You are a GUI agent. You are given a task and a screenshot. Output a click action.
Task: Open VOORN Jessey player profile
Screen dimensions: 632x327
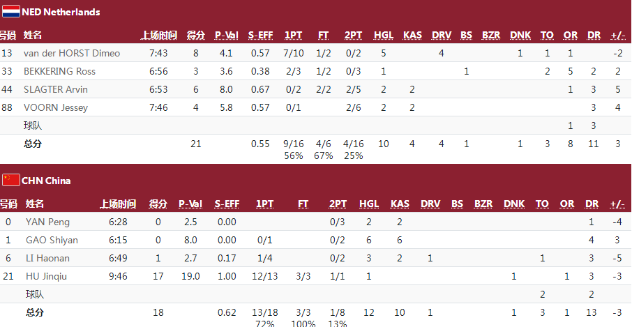pyautogui.click(x=56, y=107)
